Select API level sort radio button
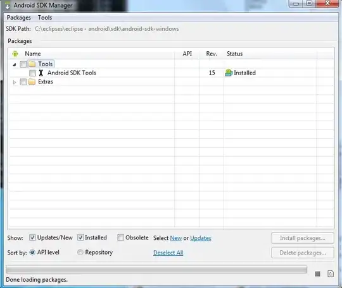 tap(32, 253)
